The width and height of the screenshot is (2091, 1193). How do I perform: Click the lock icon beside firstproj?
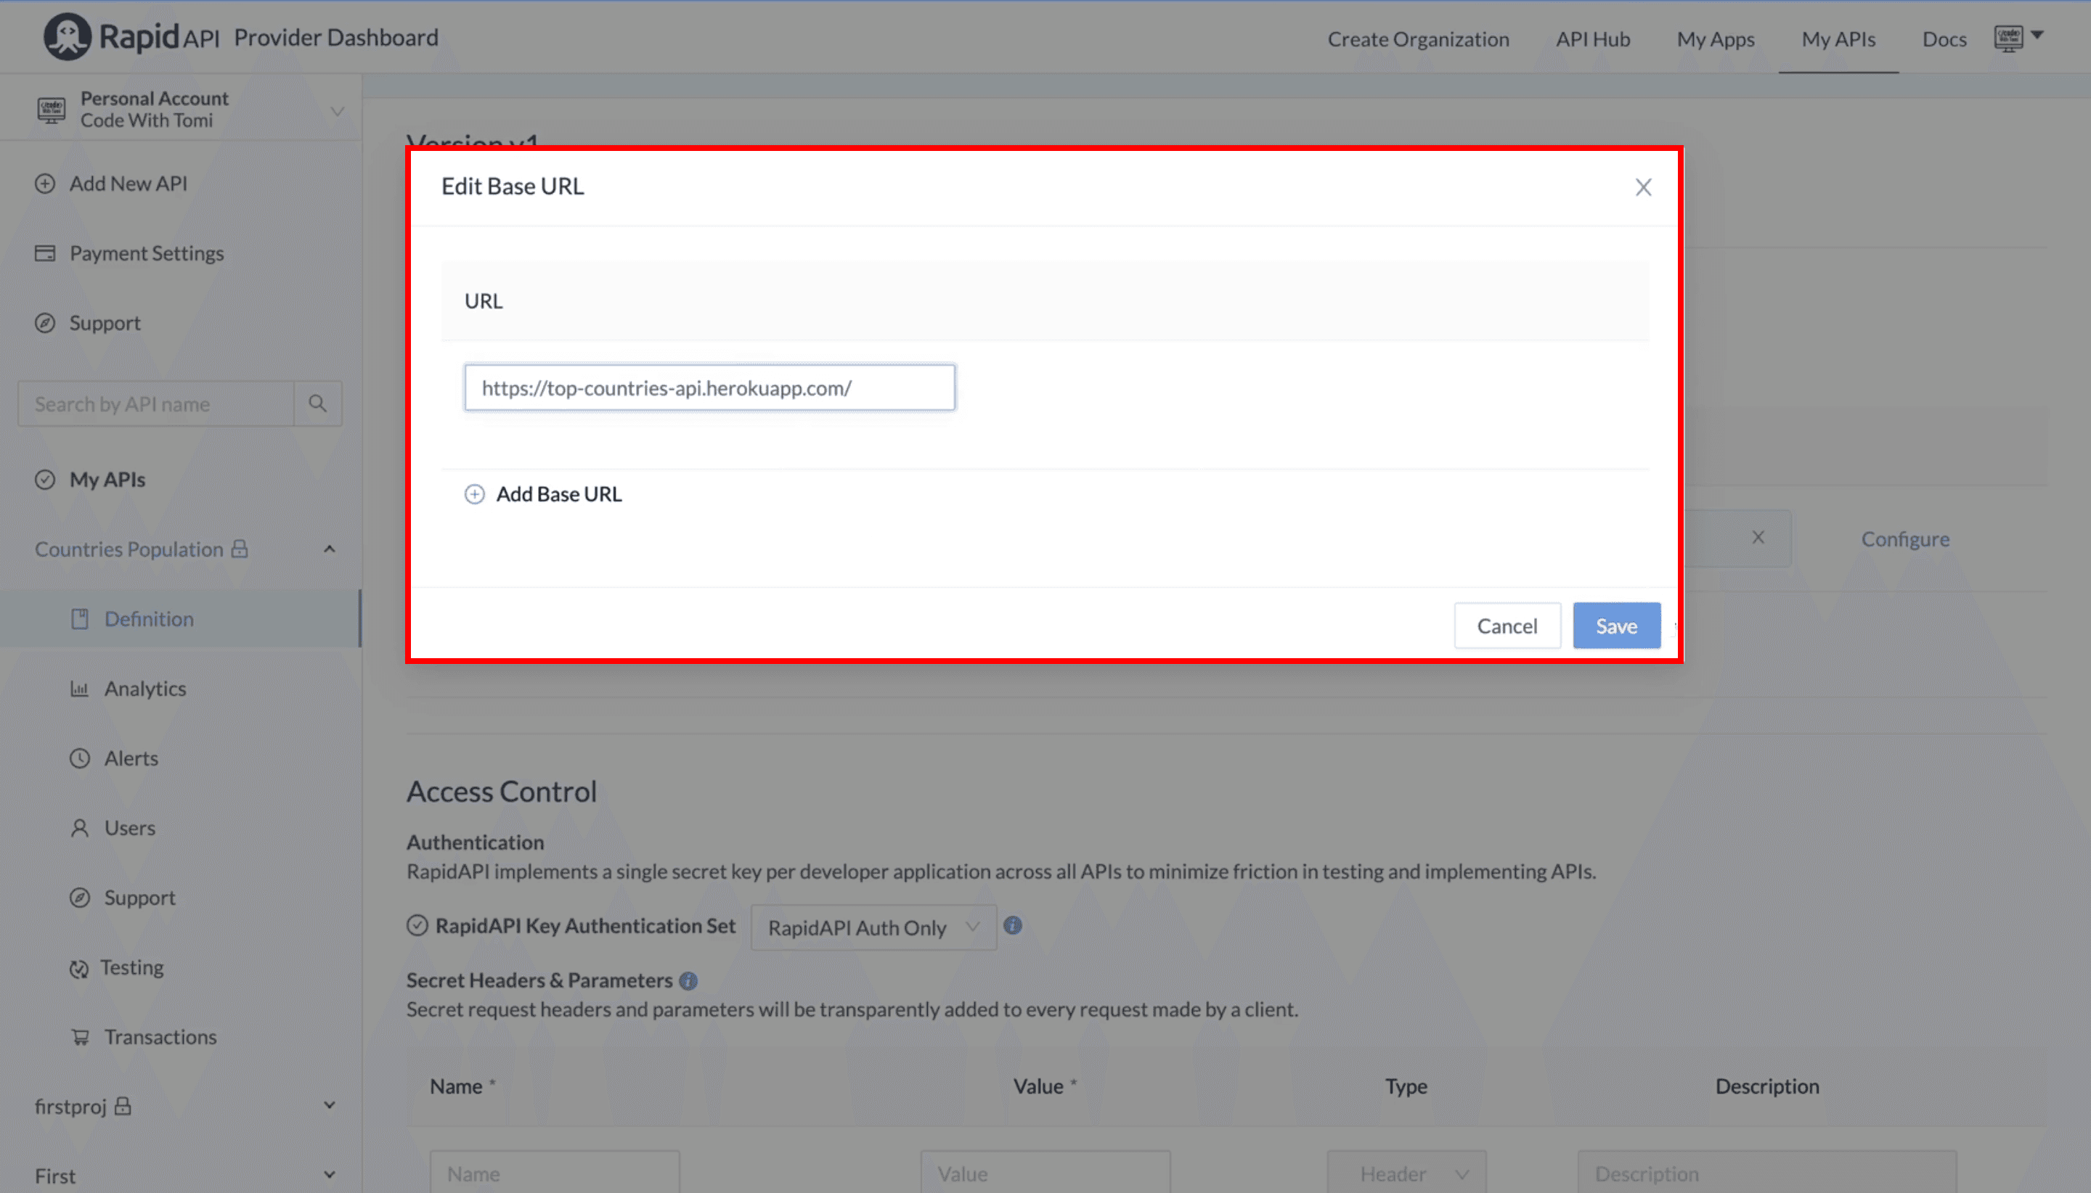pyautogui.click(x=123, y=1105)
